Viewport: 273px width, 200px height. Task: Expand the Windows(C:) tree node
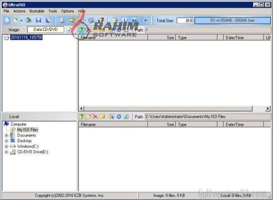coord(6,146)
